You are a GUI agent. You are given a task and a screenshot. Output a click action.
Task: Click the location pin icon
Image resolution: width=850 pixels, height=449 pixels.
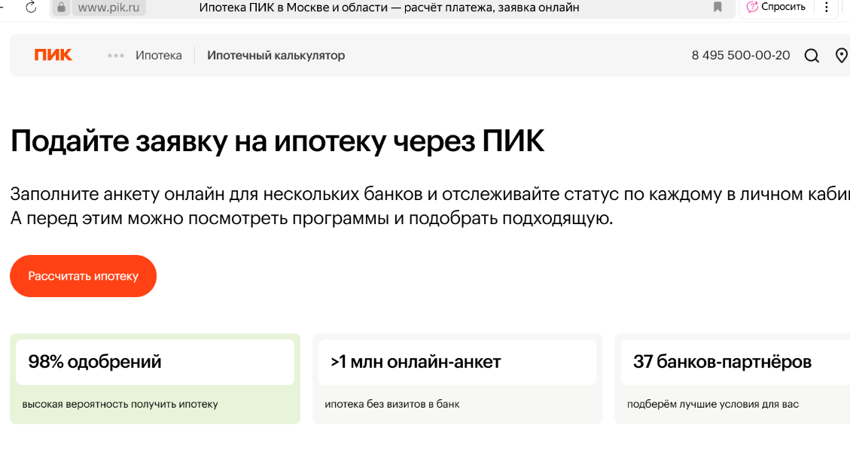[841, 55]
